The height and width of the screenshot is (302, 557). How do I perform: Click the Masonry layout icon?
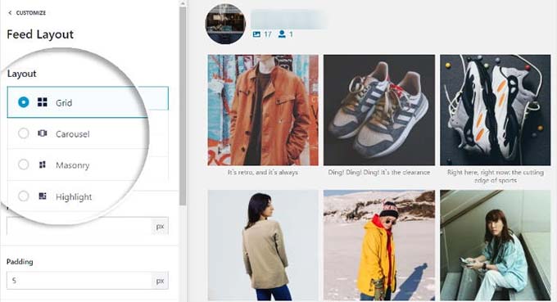click(43, 165)
